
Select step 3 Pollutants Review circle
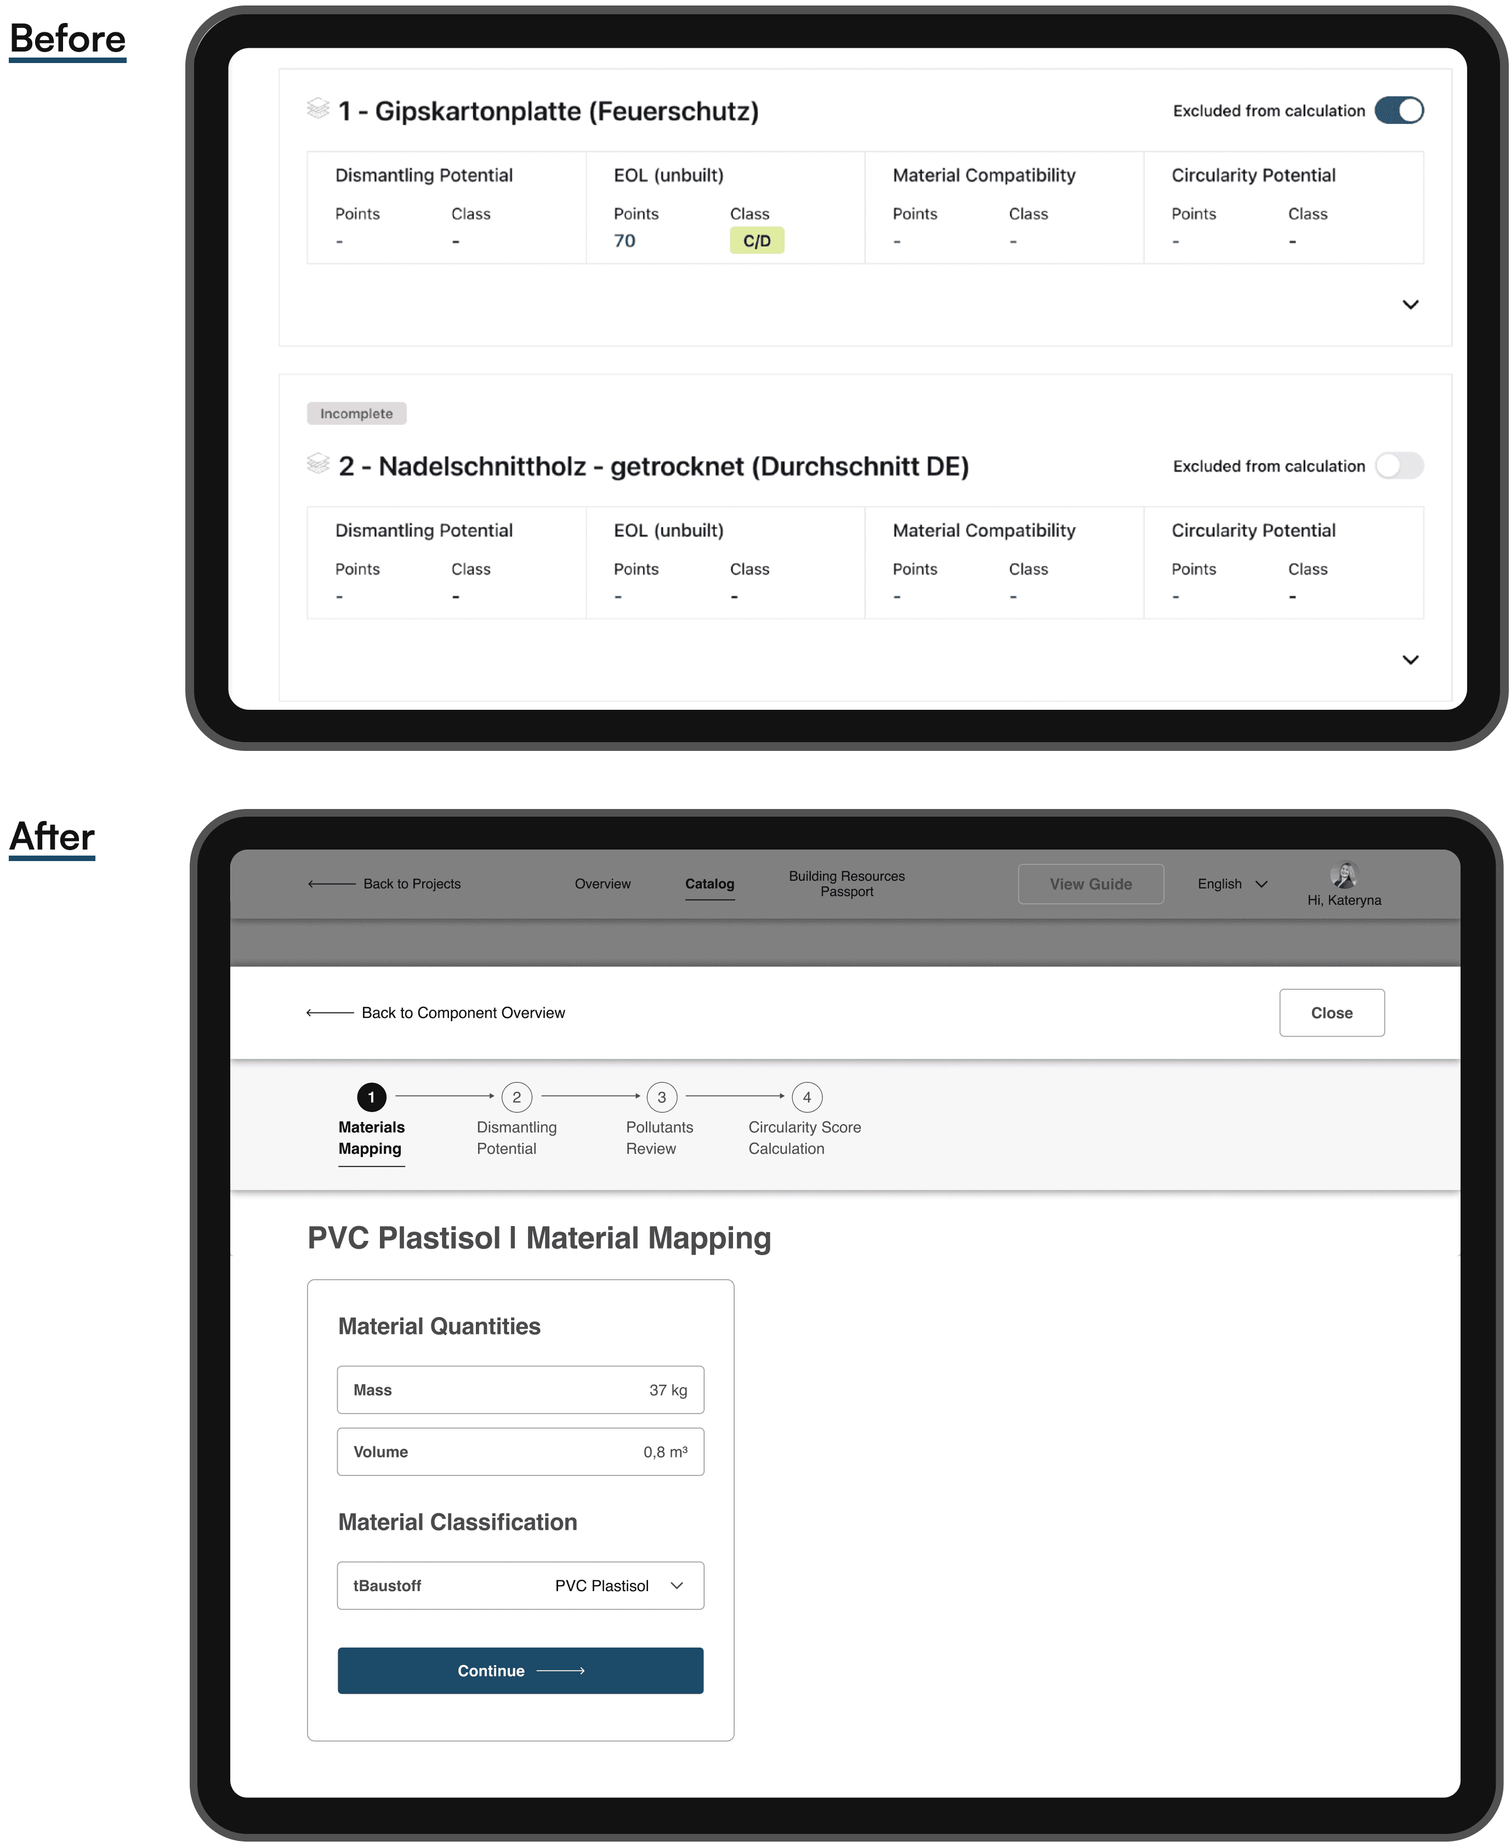tap(662, 1097)
